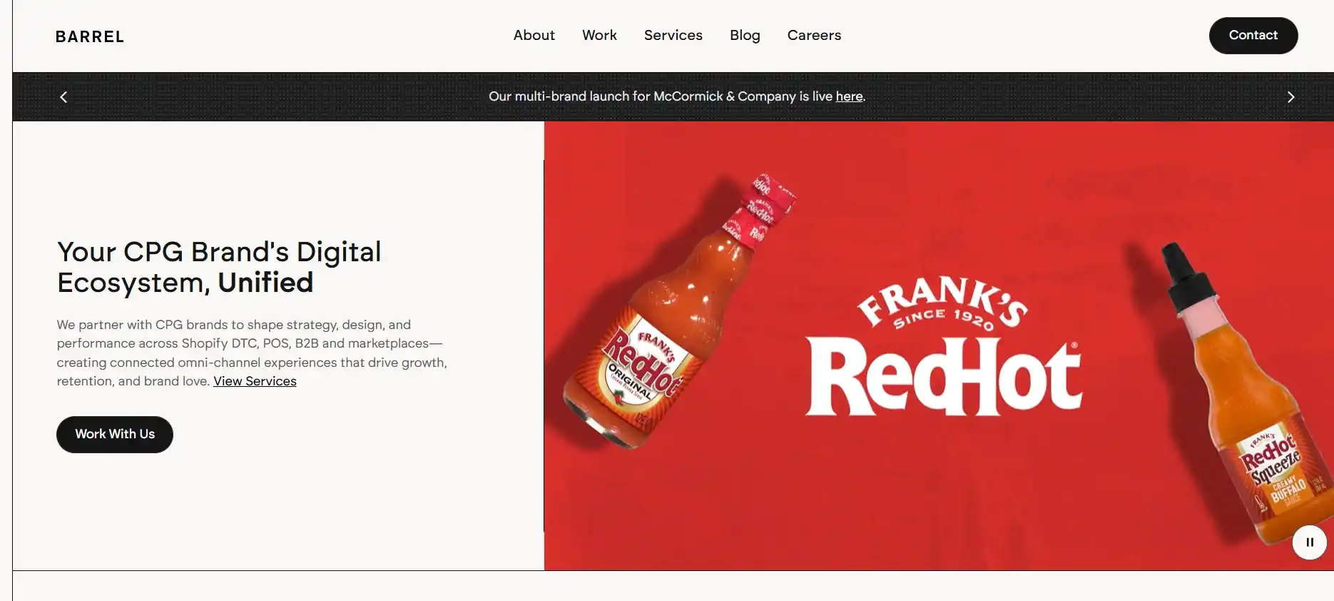This screenshot has width=1334, height=601.
Task: Click the hero headline text
Action: tap(219, 267)
